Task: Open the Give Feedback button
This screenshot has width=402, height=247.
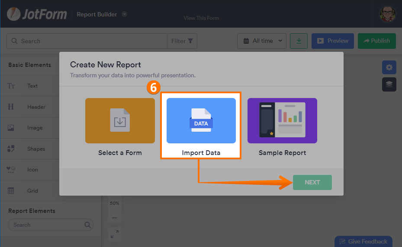Action: pyautogui.click(x=363, y=241)
